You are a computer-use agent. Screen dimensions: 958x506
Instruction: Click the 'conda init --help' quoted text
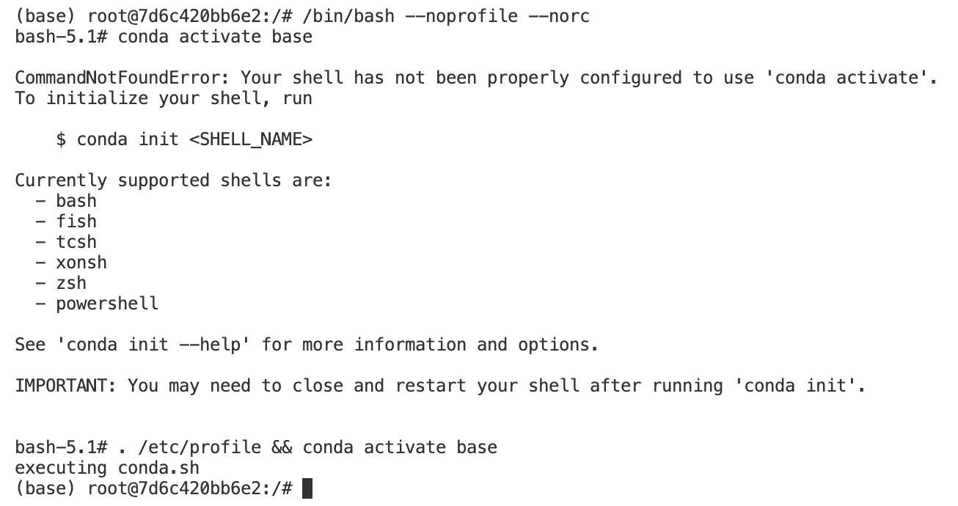[x=153, y=345]
